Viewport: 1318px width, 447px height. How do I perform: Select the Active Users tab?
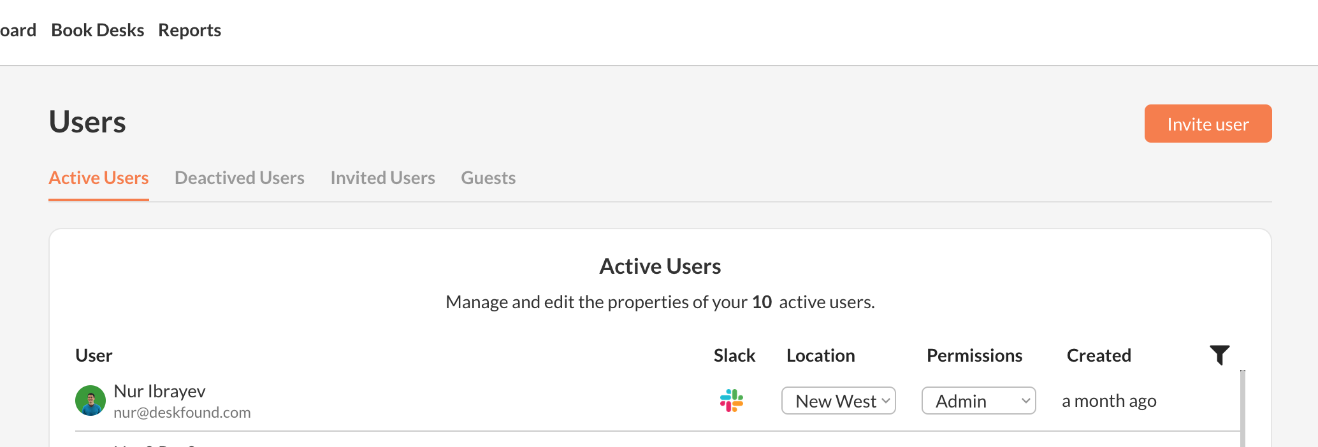(99, 178)
